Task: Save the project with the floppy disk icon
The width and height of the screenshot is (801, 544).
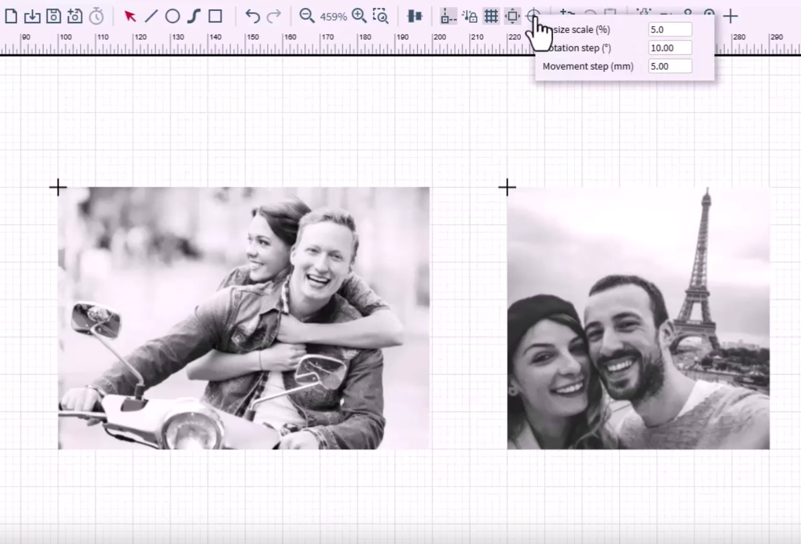Action: pos(53,16)
